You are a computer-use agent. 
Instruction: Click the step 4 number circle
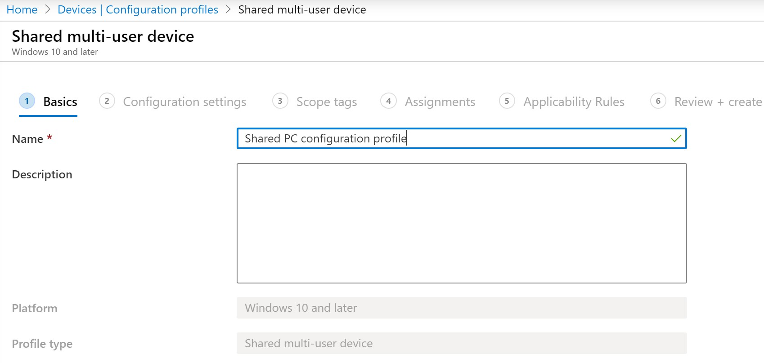coord(388,101)
